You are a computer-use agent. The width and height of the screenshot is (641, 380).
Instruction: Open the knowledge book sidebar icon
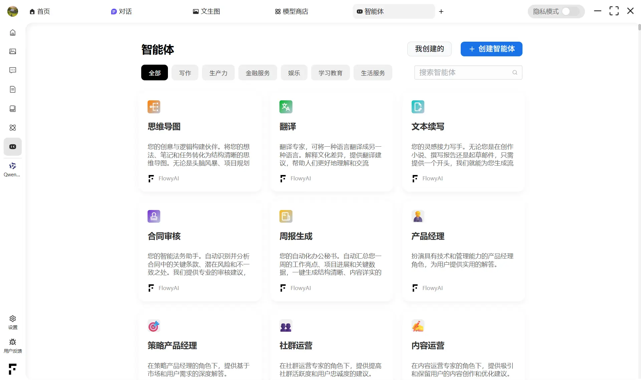pos(13,109)
